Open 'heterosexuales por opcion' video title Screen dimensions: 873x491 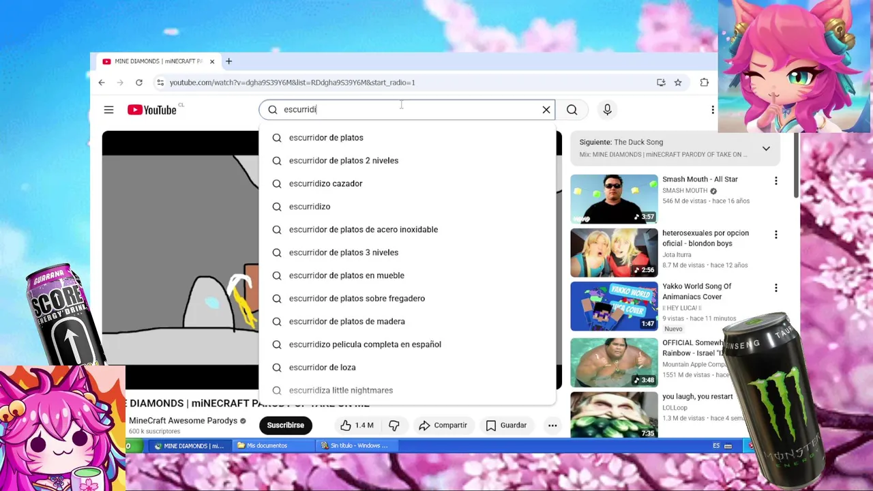(705, 238)
